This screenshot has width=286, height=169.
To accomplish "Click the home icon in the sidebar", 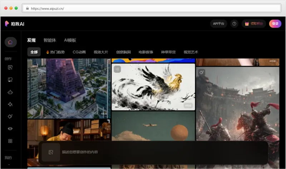I will [x=10, y=42].
